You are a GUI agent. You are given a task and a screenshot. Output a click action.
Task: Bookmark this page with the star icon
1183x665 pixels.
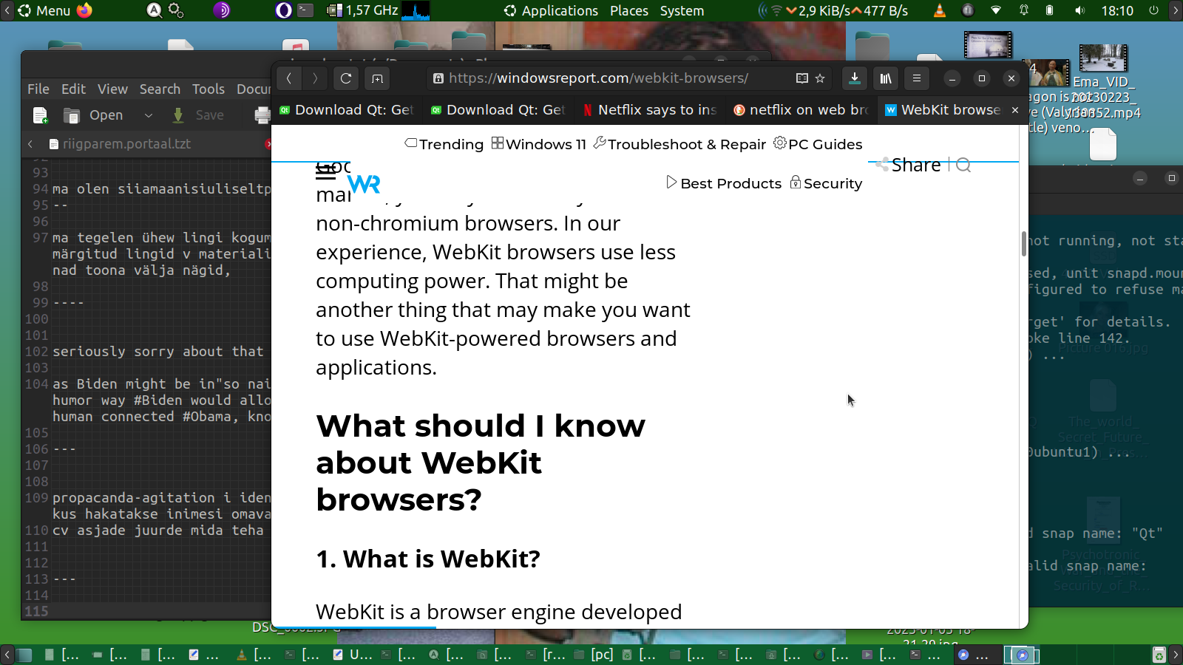(x=820, y=78)
